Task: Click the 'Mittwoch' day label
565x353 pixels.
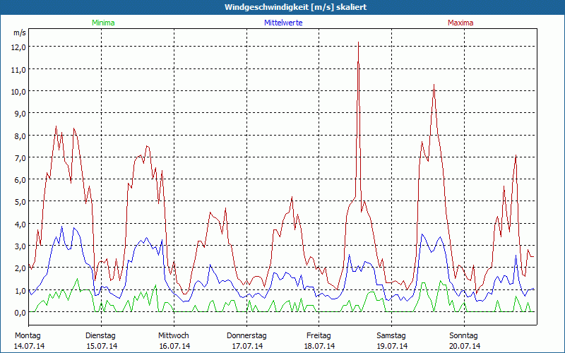Action: pos(173,336)
